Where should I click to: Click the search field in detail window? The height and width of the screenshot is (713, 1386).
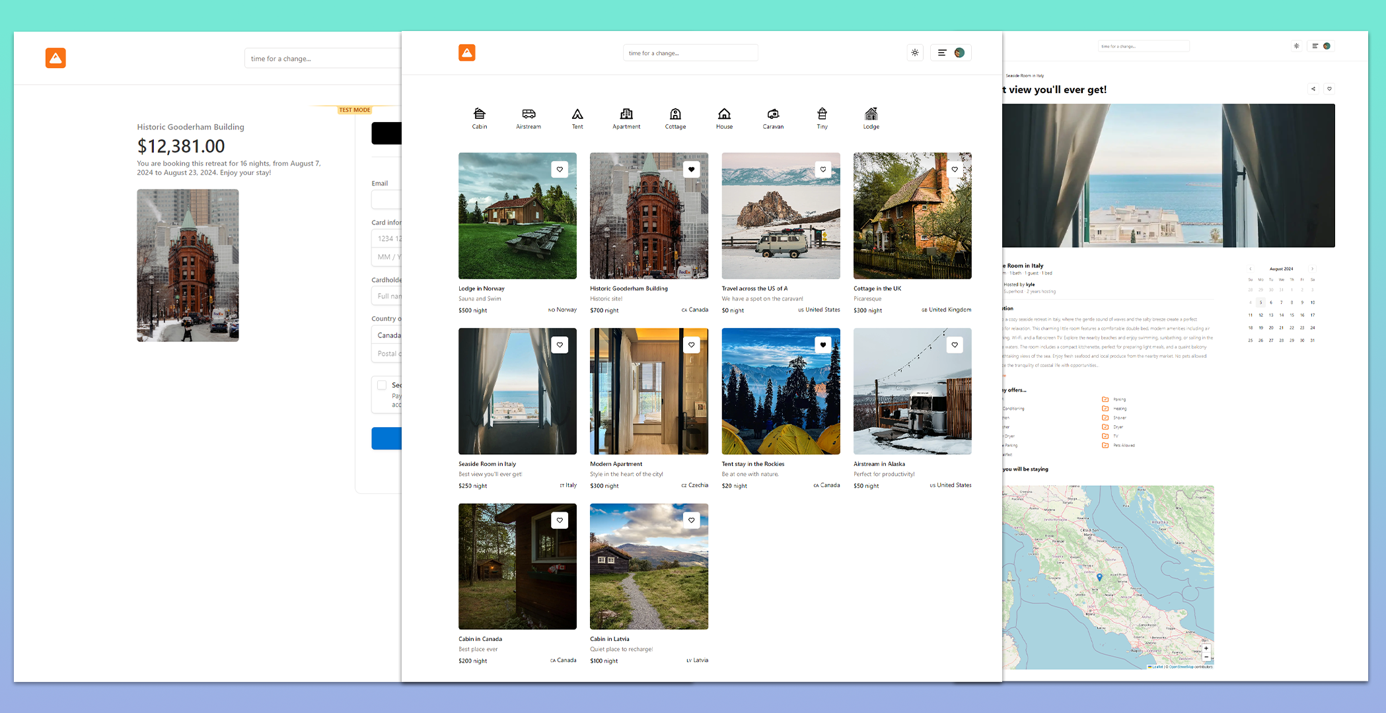tap(1144, 46)
